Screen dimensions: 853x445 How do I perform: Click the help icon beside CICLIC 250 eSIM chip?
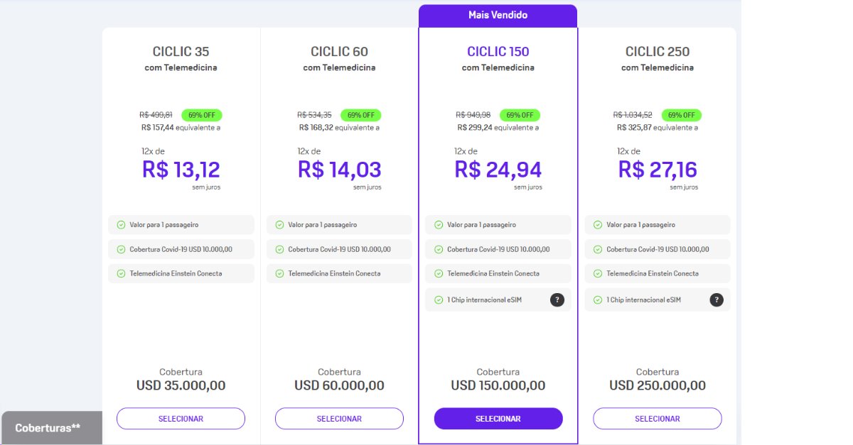(x=717, y=300)
